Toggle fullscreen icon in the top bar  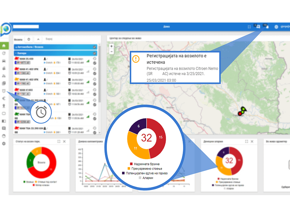(249, 27)
